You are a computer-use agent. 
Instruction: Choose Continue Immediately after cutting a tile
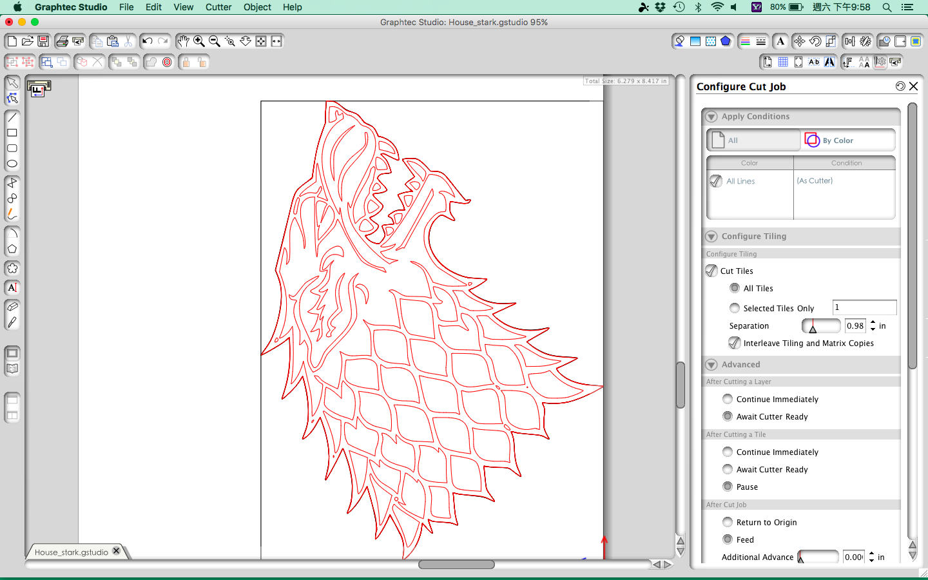click(728, 452)
